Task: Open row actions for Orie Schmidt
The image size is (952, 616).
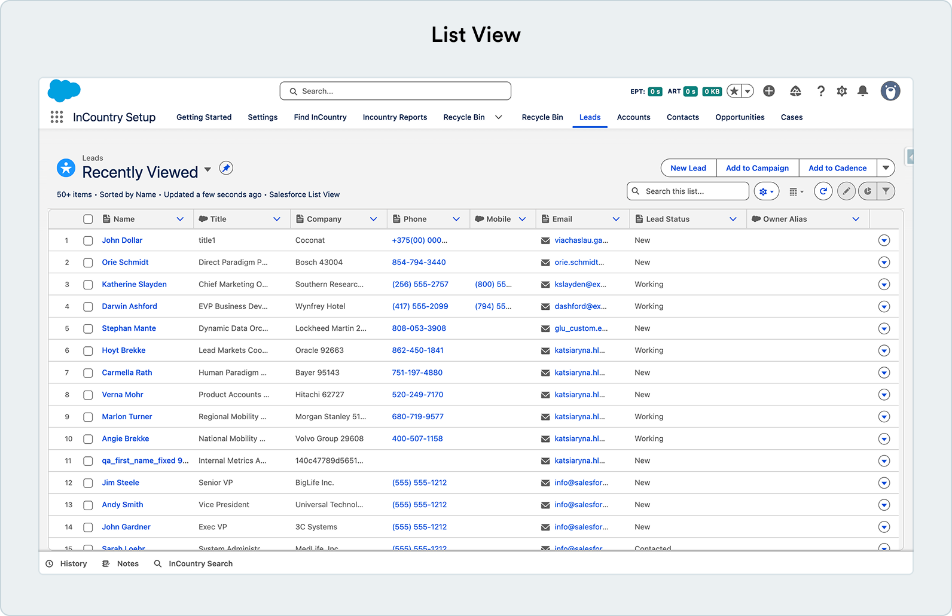Action: pos(884,263)
